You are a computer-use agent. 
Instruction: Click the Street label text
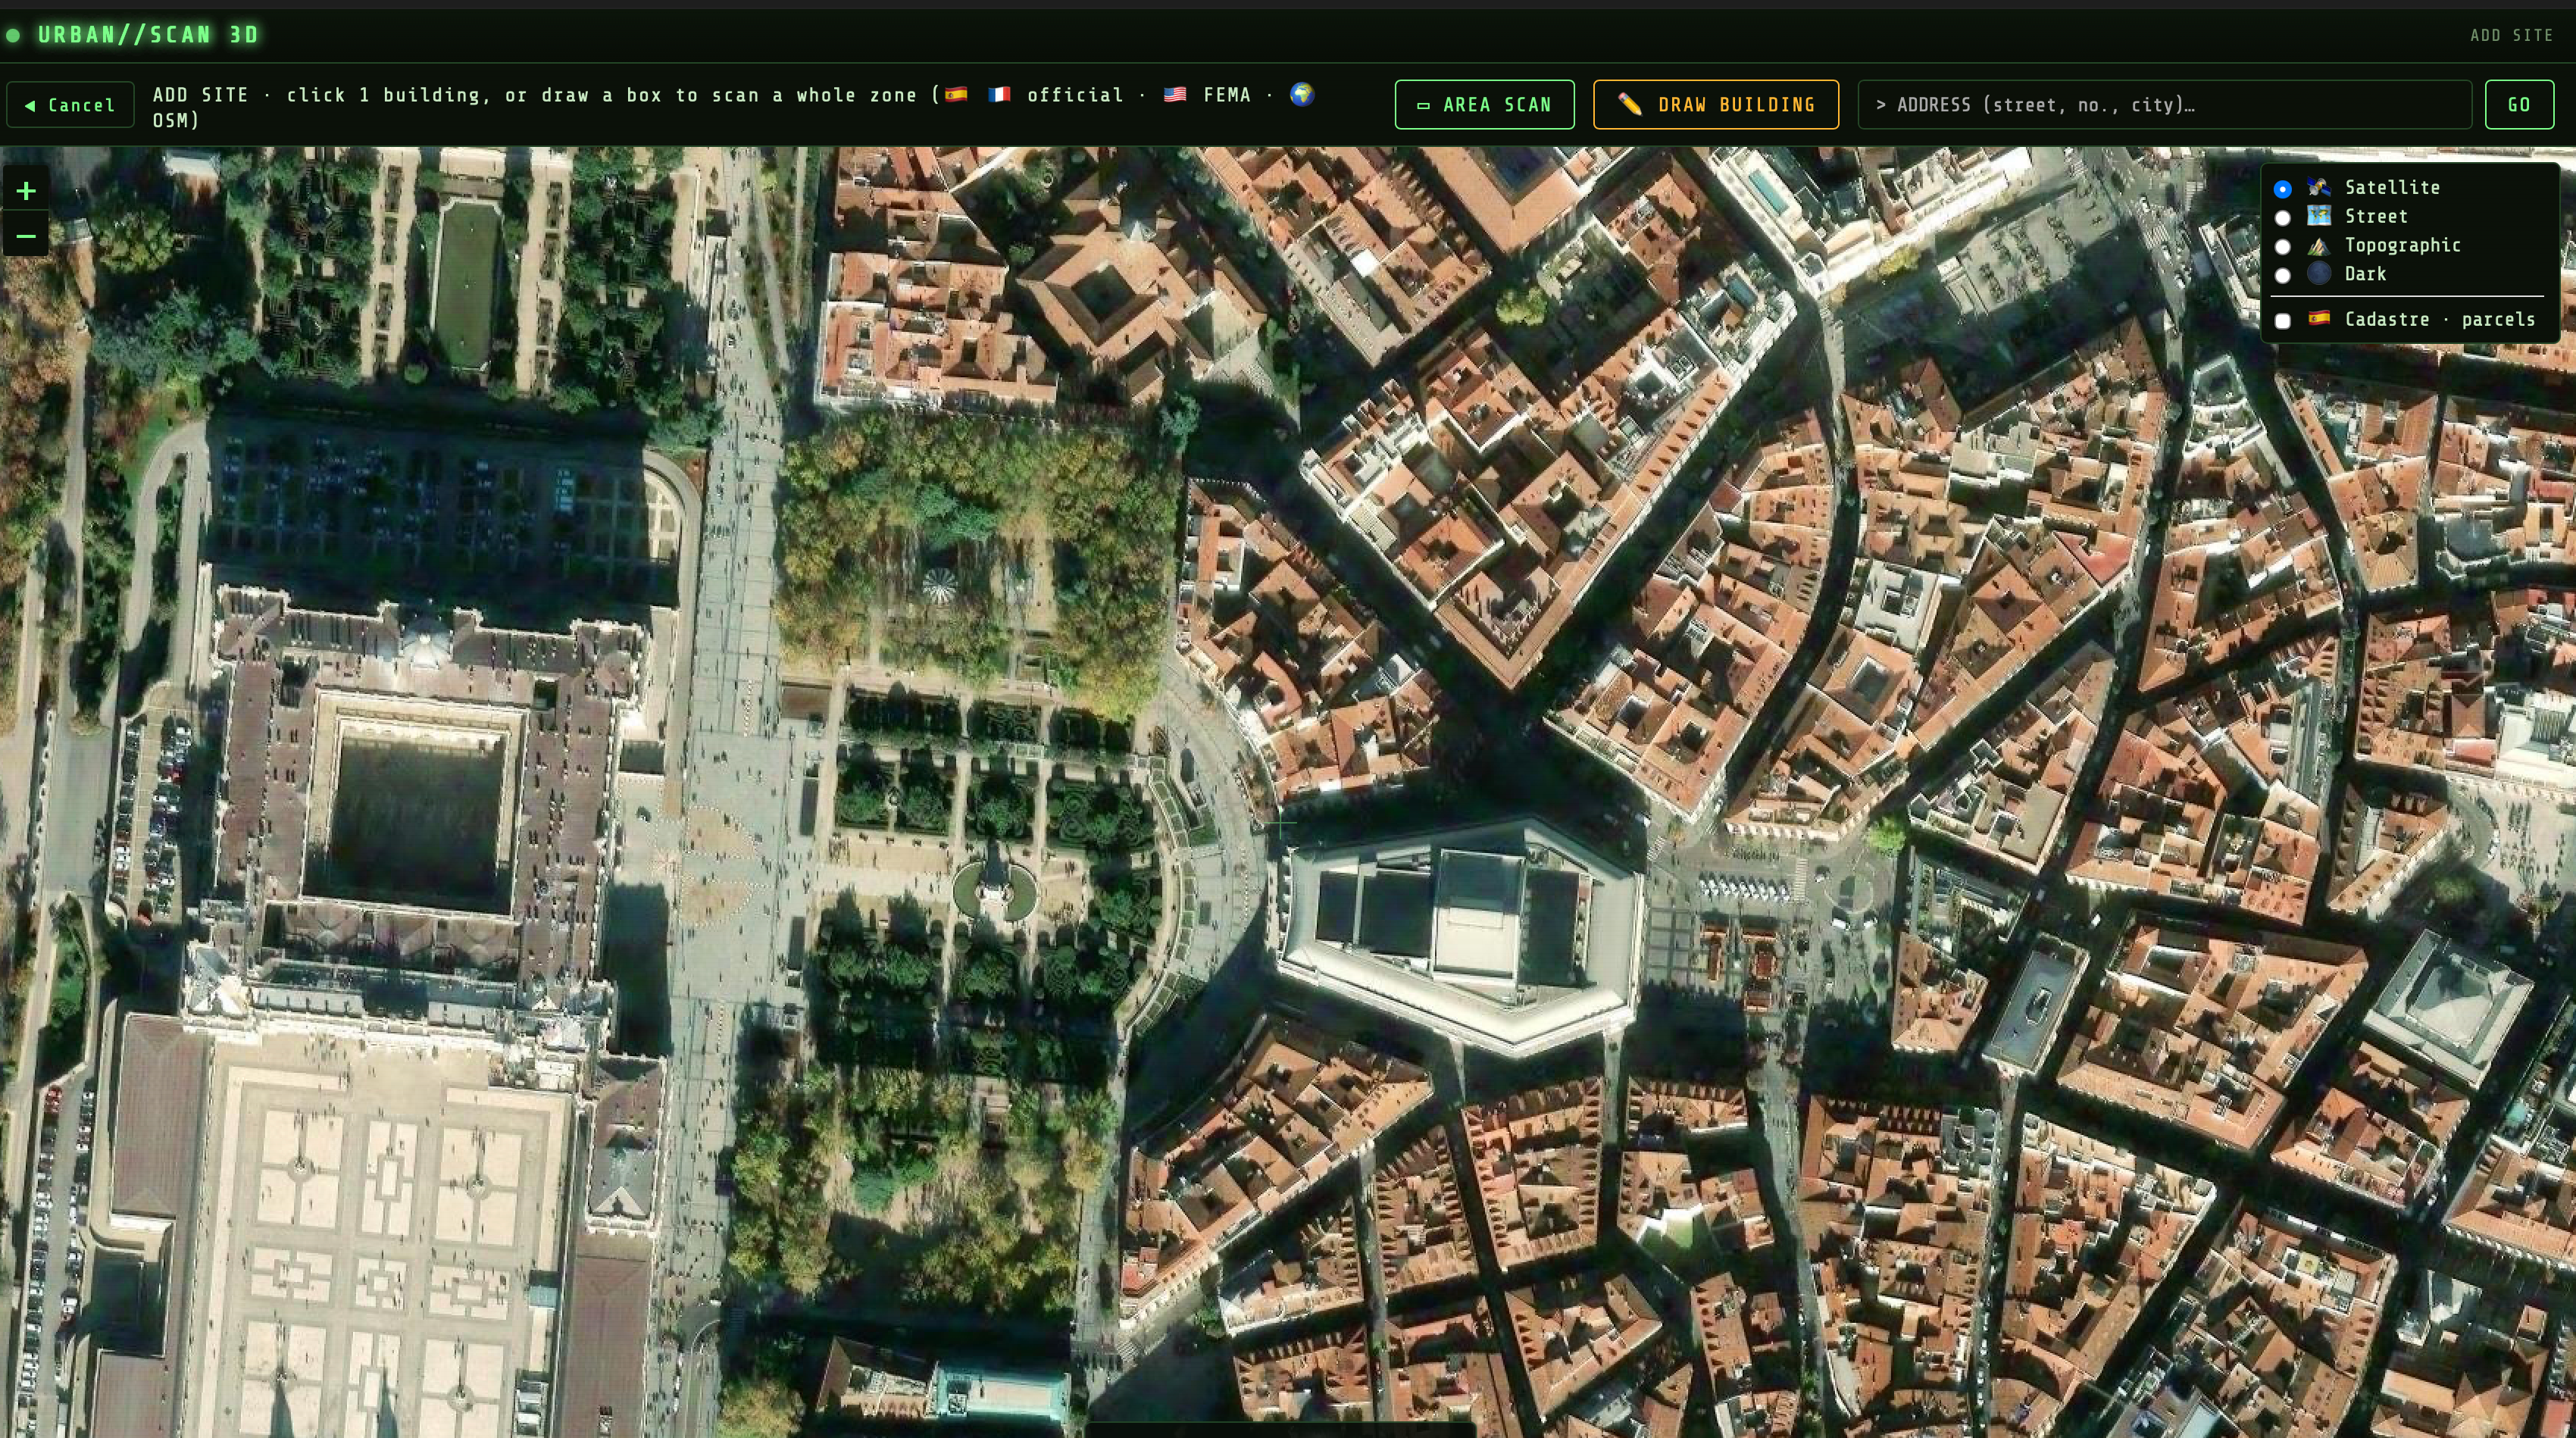[x=2376, y=216]
